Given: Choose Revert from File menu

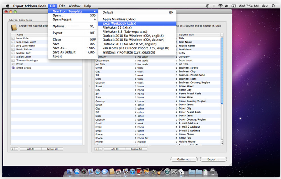Looking at the screenshot, I should point(73,56).
